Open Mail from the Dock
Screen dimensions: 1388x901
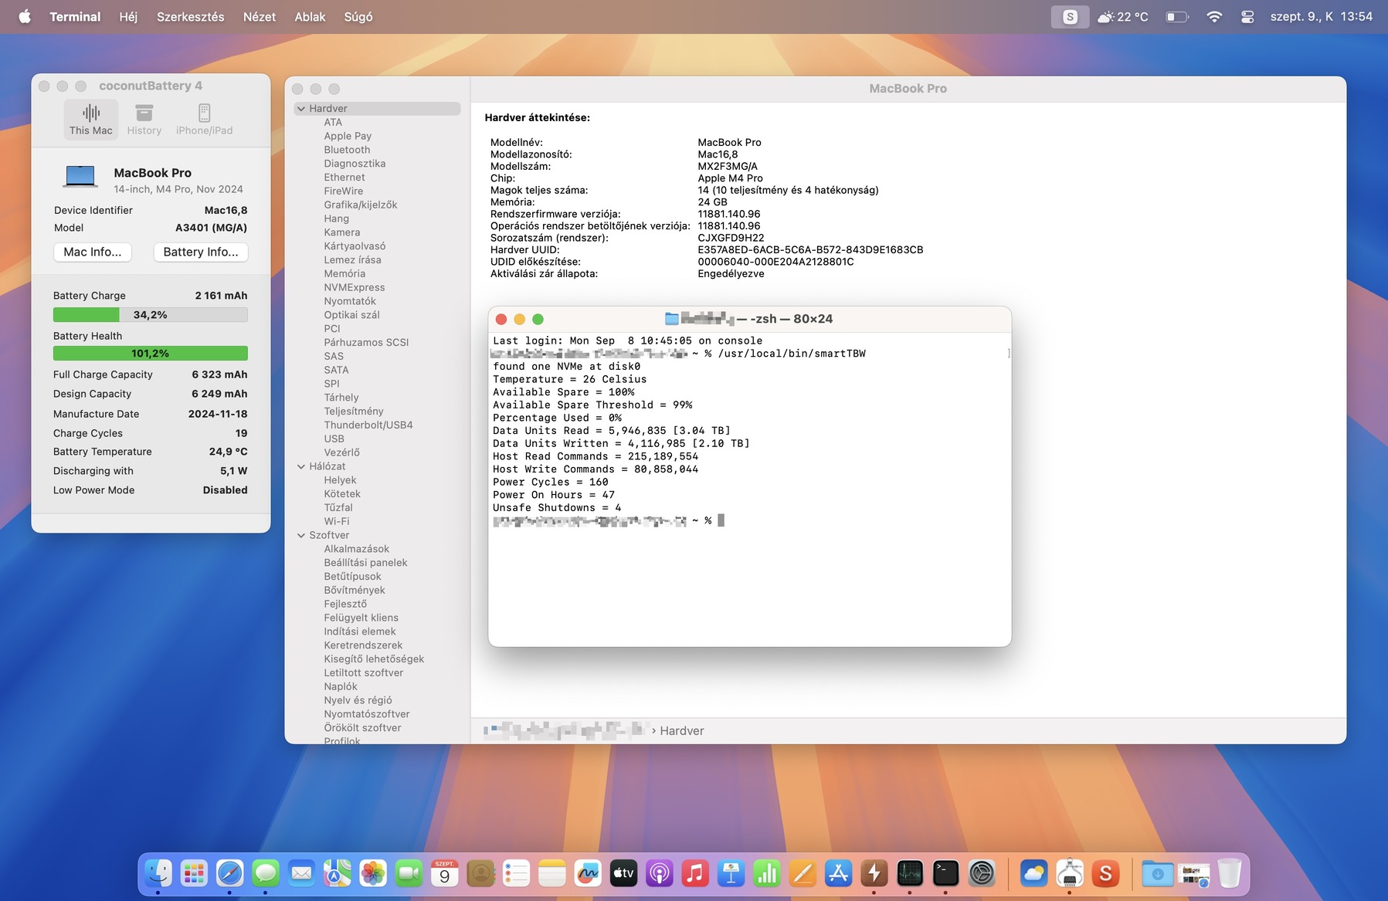point(301,873)
